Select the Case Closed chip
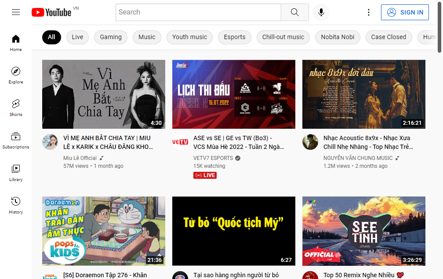The height and width of the screenshot is (279, 443). coord(389,37)
